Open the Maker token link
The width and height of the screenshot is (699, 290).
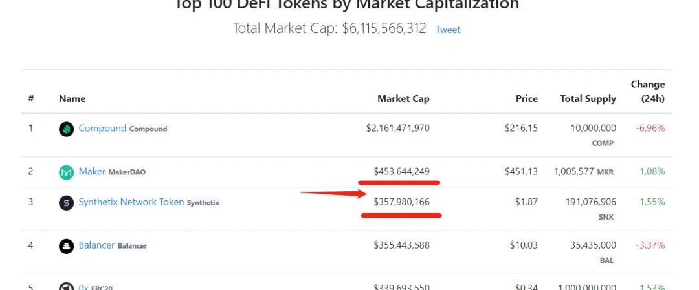93,171
